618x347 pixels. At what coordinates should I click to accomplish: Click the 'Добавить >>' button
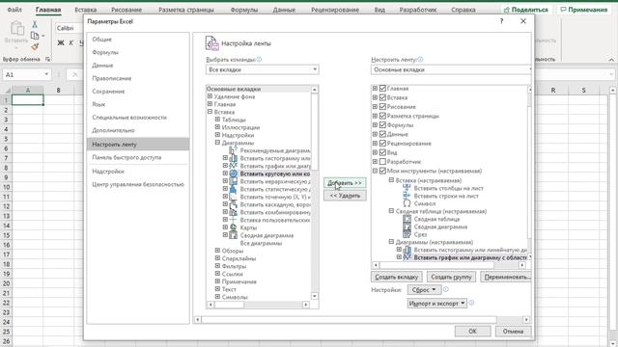pos(345,183)
